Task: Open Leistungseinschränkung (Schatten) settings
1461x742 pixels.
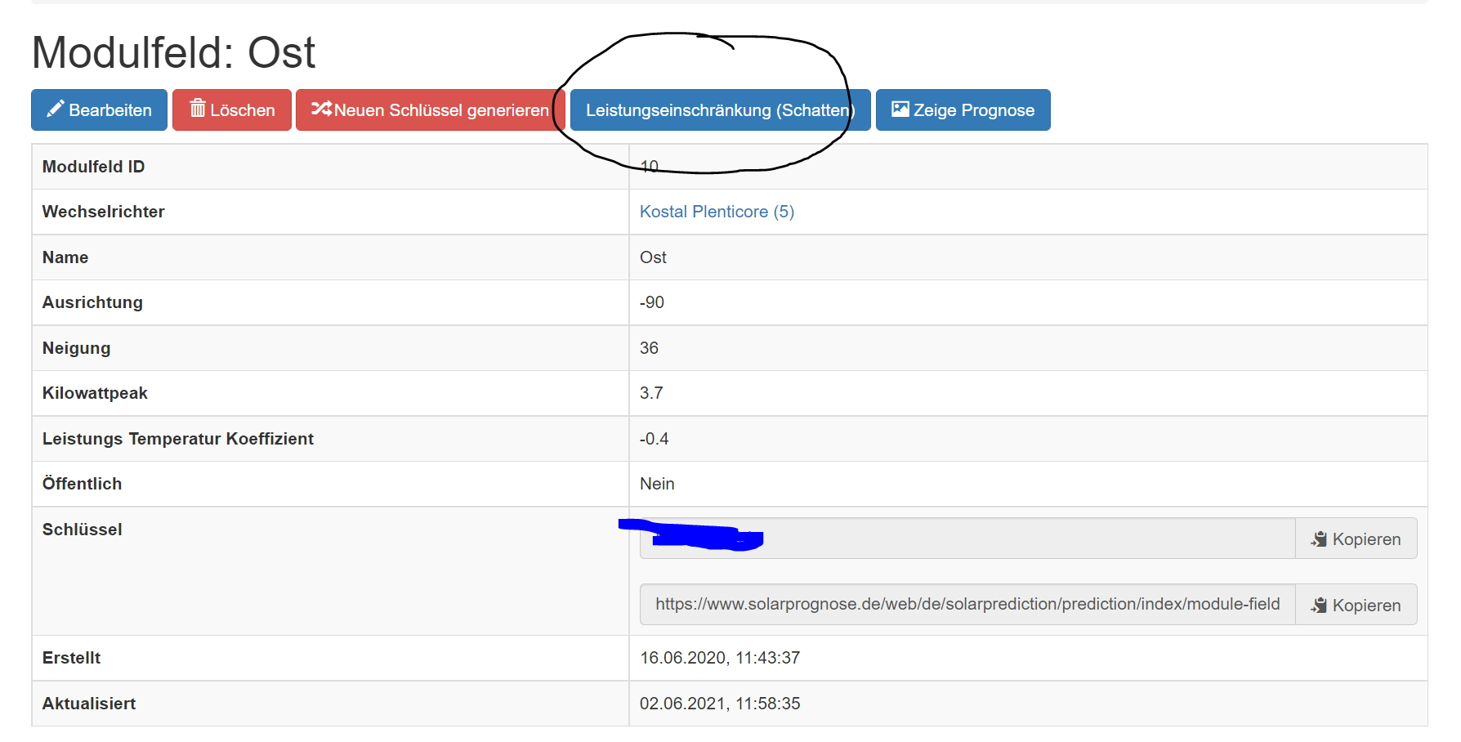Action: [x=719, y=110]
